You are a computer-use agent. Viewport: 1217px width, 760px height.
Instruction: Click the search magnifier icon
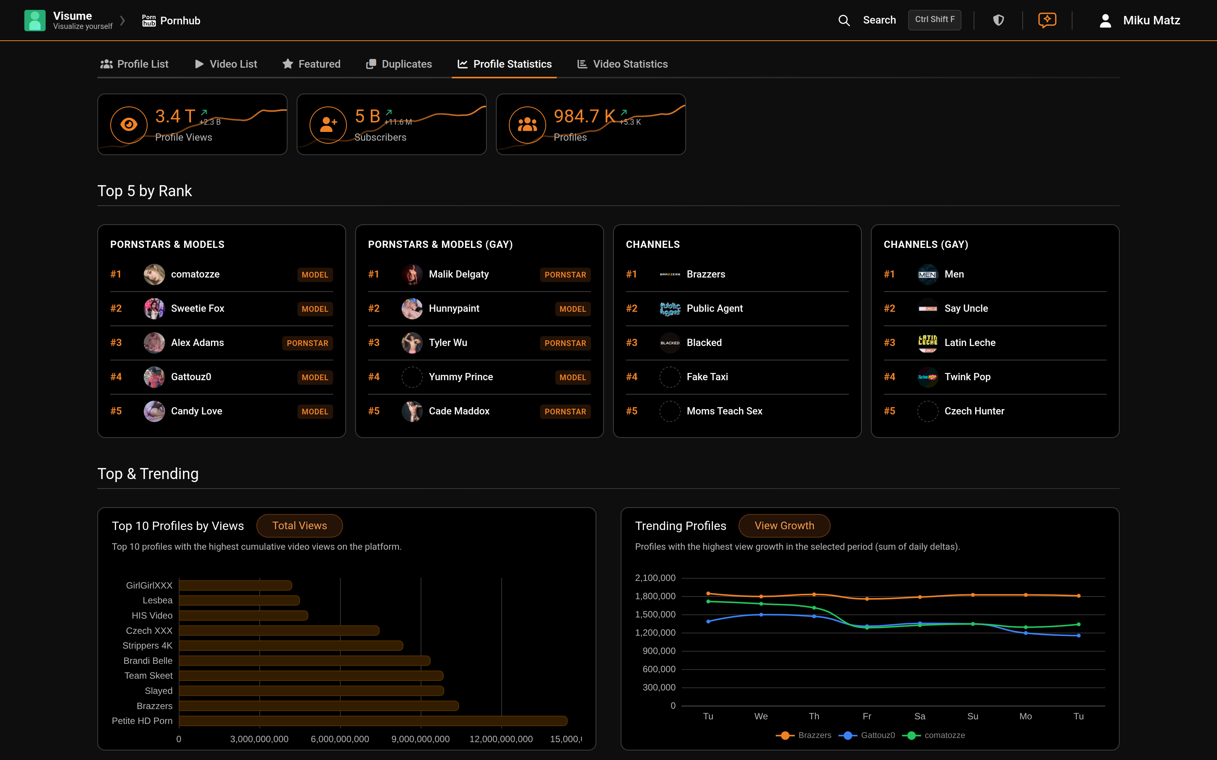point(844,20)
